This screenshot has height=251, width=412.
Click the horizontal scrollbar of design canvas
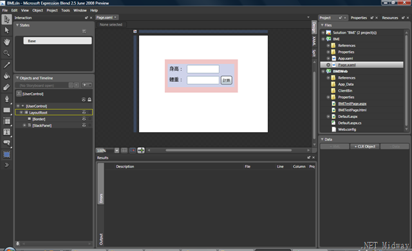pos(229,150)
